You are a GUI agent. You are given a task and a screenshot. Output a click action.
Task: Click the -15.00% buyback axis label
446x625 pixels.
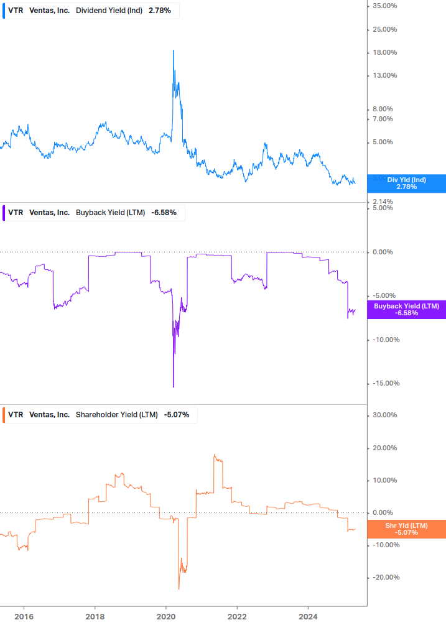386,383
